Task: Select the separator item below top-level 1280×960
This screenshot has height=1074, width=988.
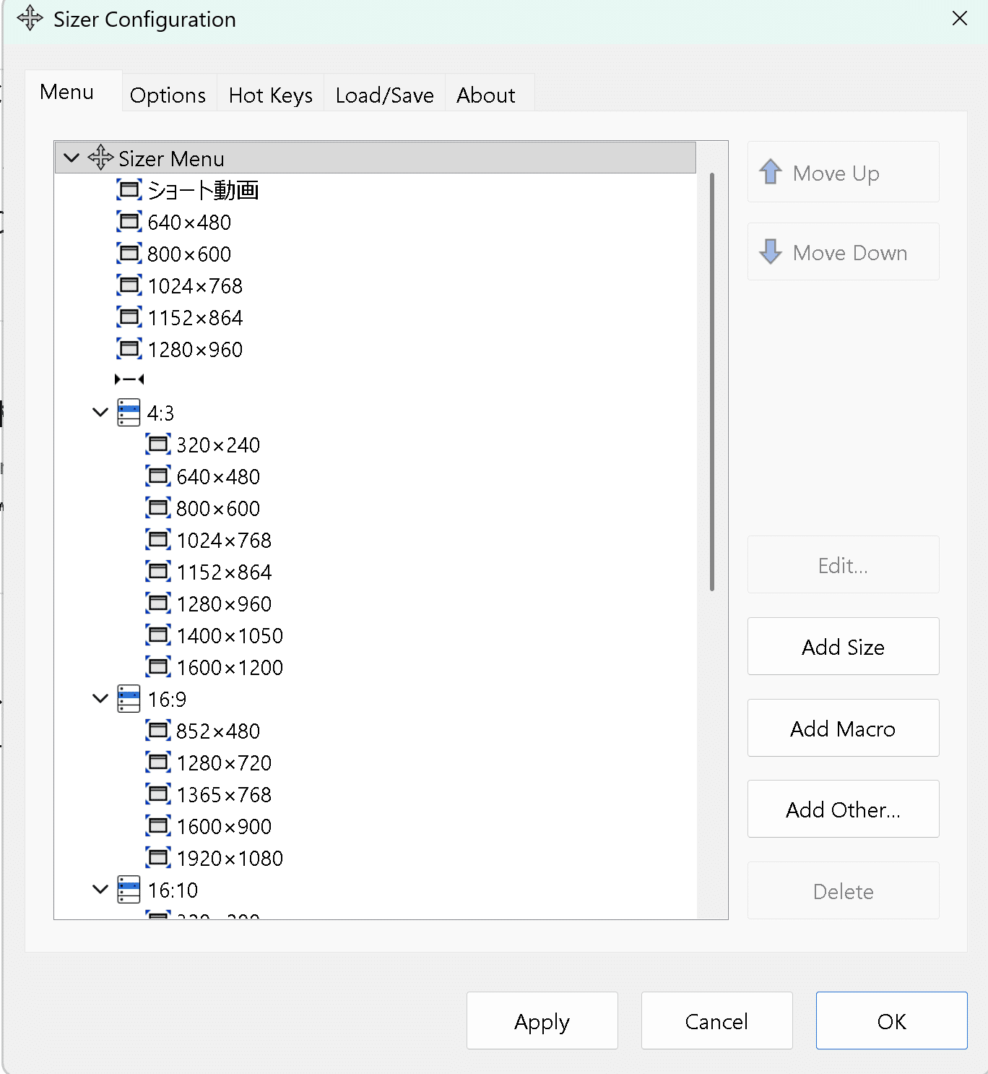Action: (129, 379)
